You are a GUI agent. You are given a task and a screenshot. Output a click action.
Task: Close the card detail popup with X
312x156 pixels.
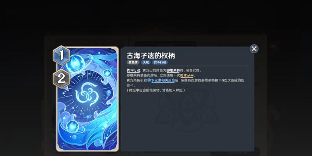click(254, 49)
